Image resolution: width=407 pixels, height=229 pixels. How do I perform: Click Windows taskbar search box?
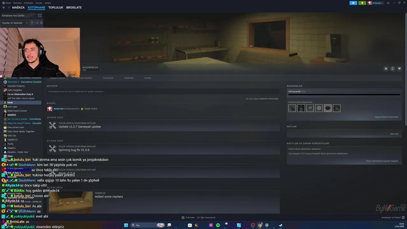[x=148, y=225]
